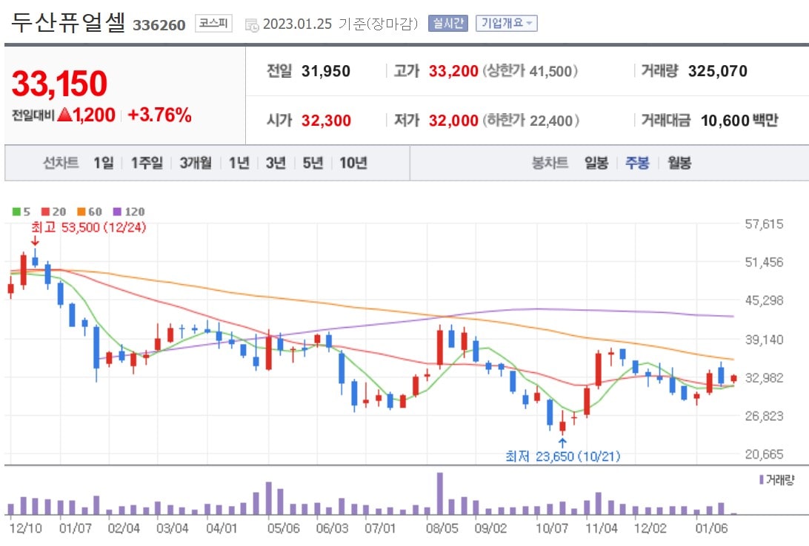Click the 최고 53,500 (12/24) high marker
809x546 pixels.
[88, 227]
